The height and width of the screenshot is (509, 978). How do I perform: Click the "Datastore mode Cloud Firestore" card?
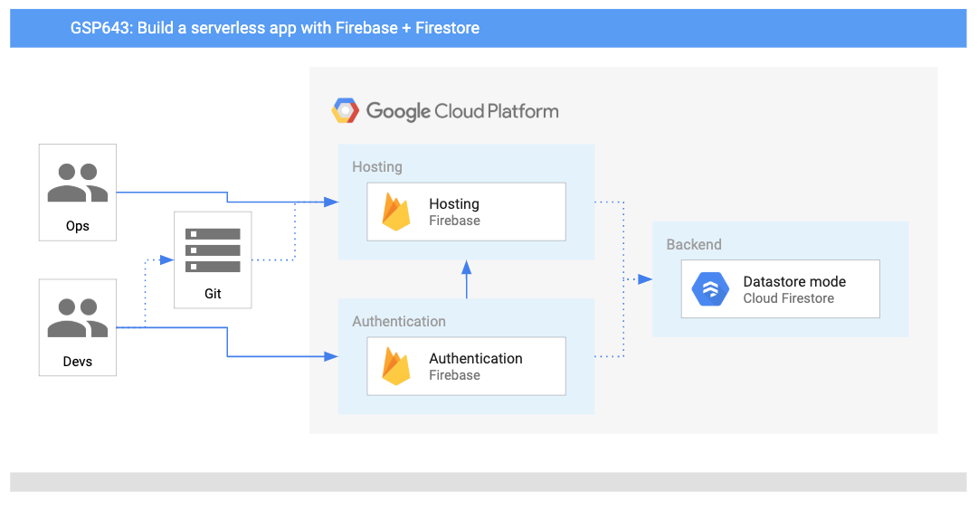pos(780,289)
